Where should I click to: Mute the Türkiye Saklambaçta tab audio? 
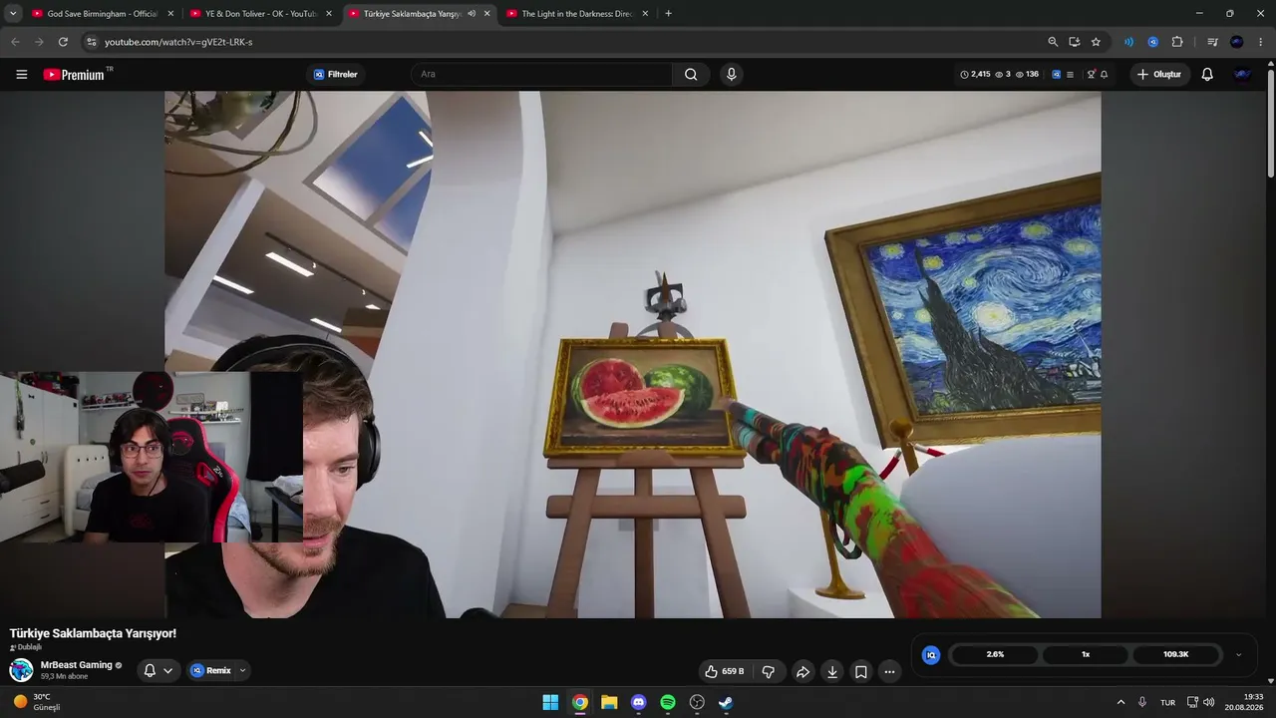tap(472, 14)
